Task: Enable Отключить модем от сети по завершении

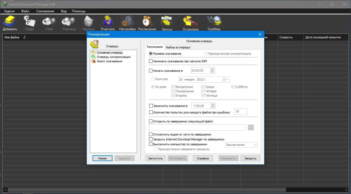Action: (151, 134)
